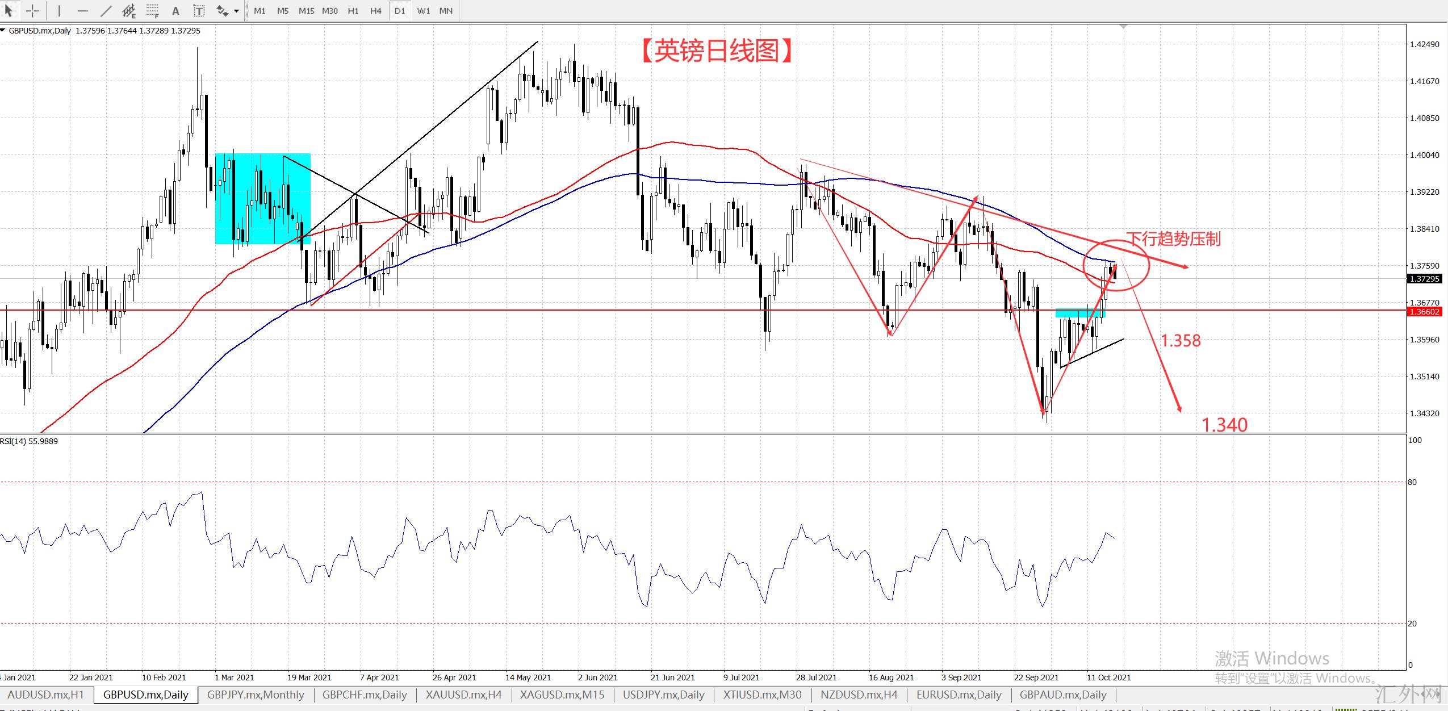
Task: Switch to the EURUSD.mx,Daily chart tab
Action: [959, 695]
